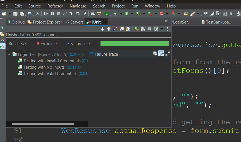The image size is (241, 142).
Task: Open the File menu
Action: point(4,6)
